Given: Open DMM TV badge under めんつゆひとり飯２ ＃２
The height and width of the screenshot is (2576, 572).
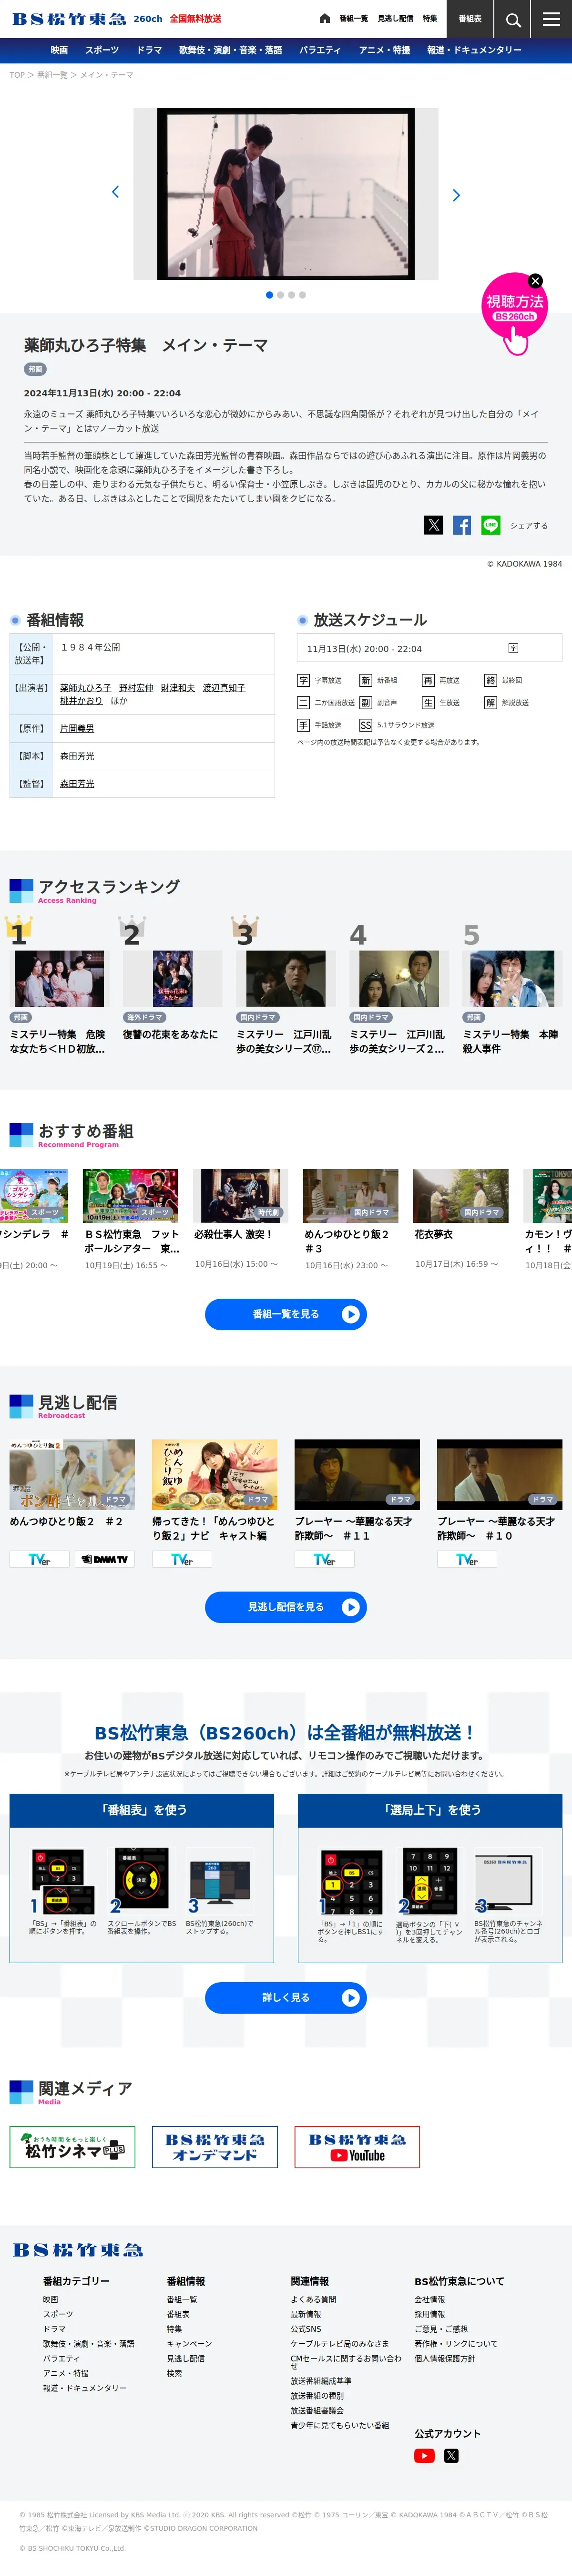Looking at the screenshot, I should coord(104,1559).
